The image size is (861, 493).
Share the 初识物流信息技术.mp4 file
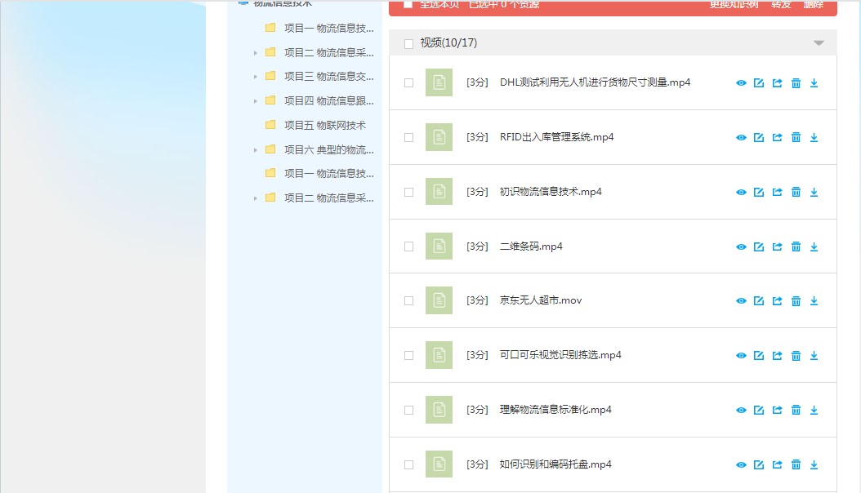(777, 192)
